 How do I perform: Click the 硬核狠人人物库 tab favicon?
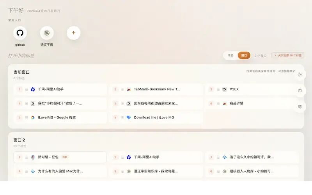[225, 171]
